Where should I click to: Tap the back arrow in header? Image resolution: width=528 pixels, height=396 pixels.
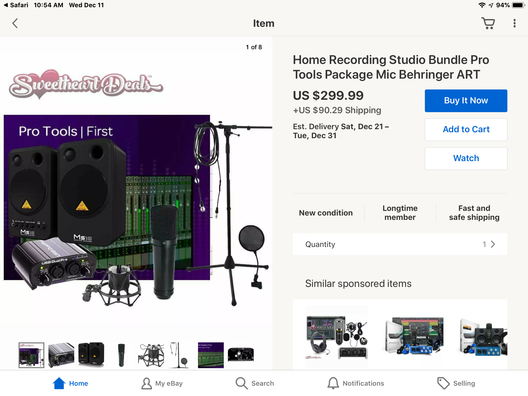click(15, 23)
